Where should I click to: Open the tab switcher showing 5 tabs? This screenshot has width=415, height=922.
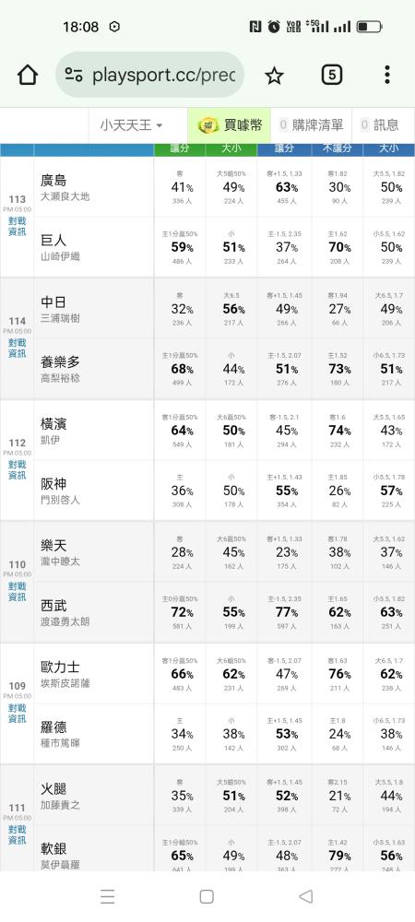331,76
